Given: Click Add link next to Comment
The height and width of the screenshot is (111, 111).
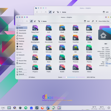Looking at the screenshot, I should 107,65.
